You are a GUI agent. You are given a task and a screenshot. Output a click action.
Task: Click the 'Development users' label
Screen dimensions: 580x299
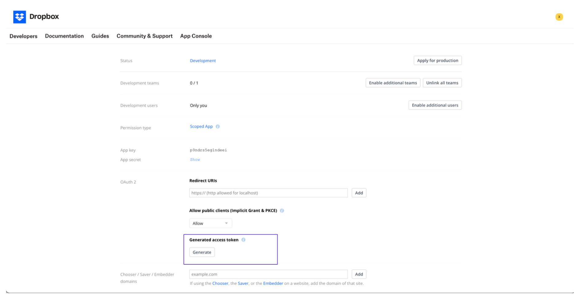(x=139, y=105)
